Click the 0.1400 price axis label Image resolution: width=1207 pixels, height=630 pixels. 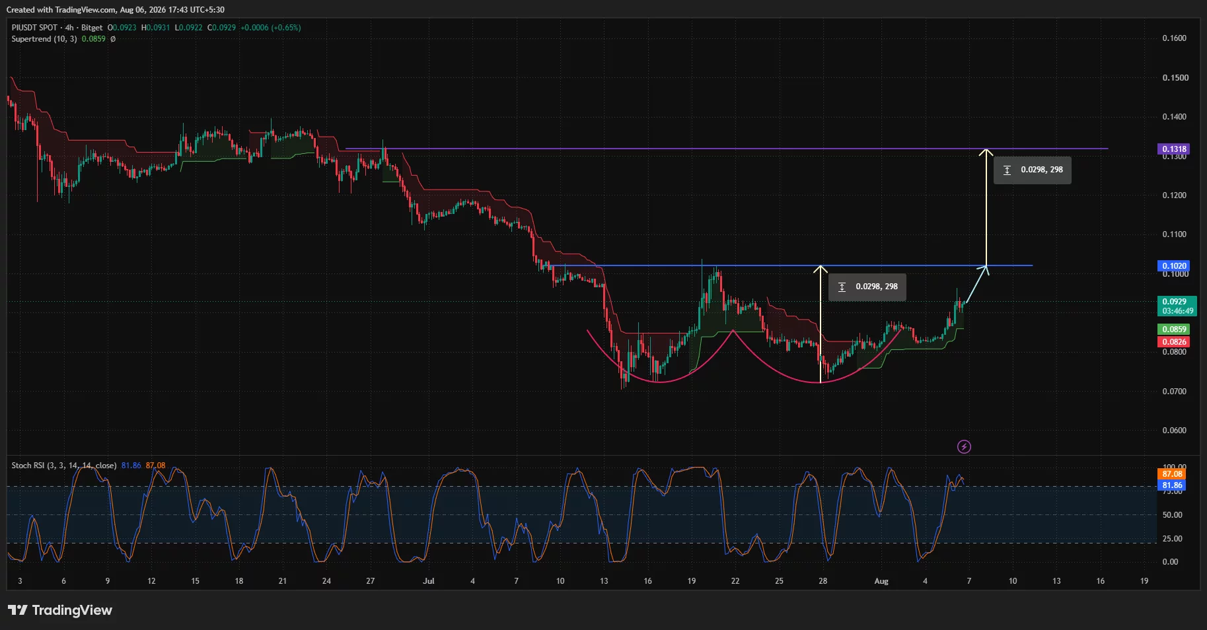coord(1175,117)
